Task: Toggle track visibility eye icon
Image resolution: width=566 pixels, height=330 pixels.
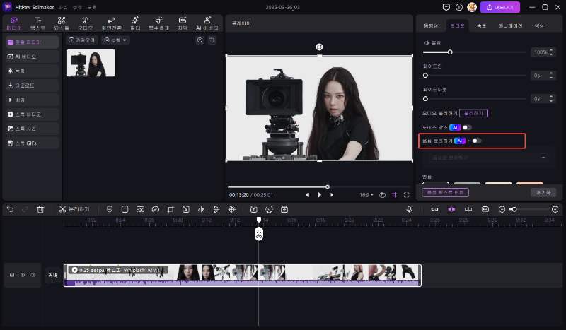Action: [x=22, y=275]
